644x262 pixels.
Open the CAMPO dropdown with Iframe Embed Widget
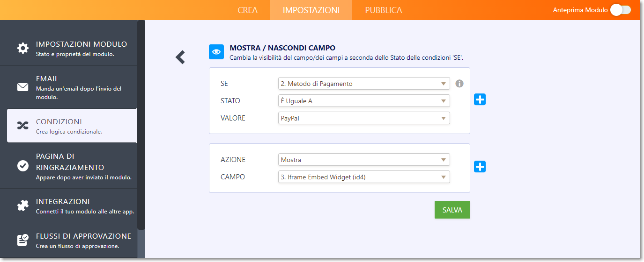tap(363, 177)
